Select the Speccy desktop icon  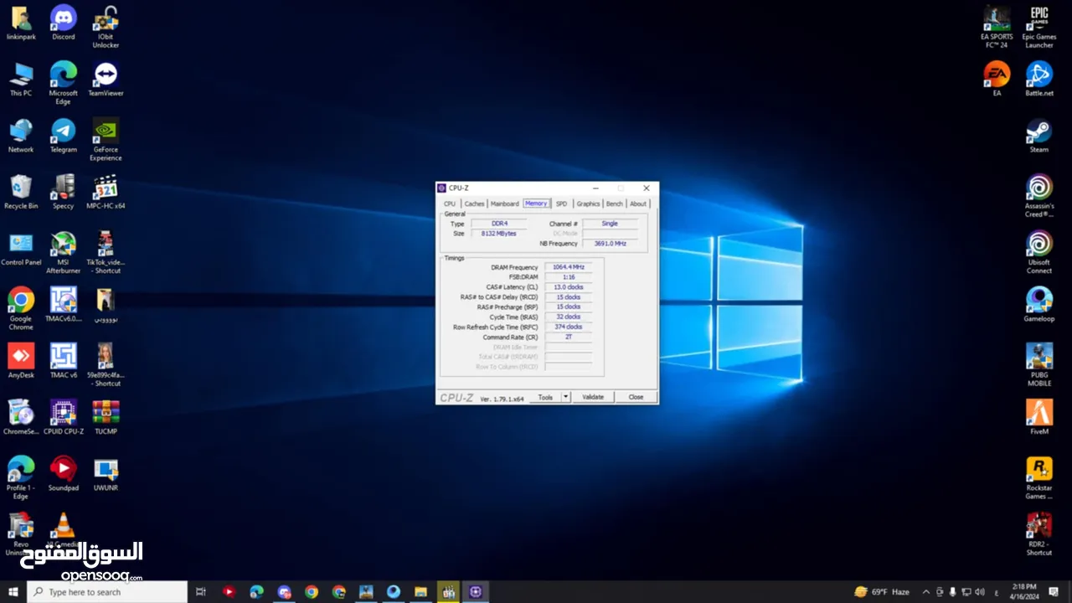pyautogui.click(x=64, y=192)
